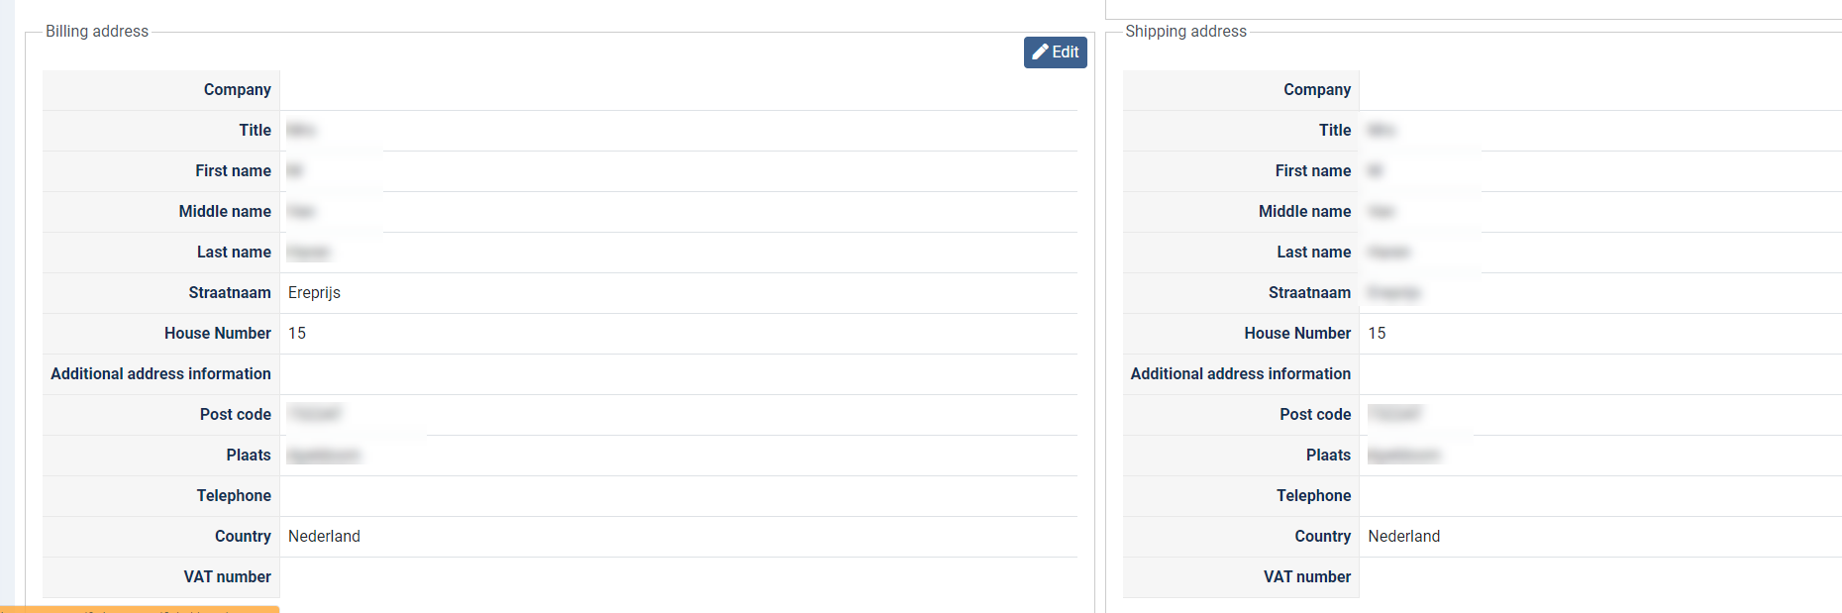1842x613 pixels.
Task: Click the billing Company label
Action: coord(237,90)
